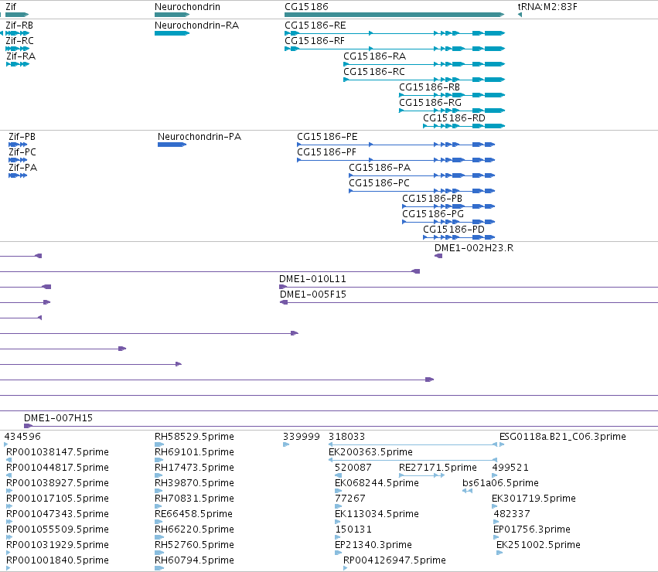Click the Neurochondrin-RA transcript glyph

pyautogui.click(x=172, y=33)
